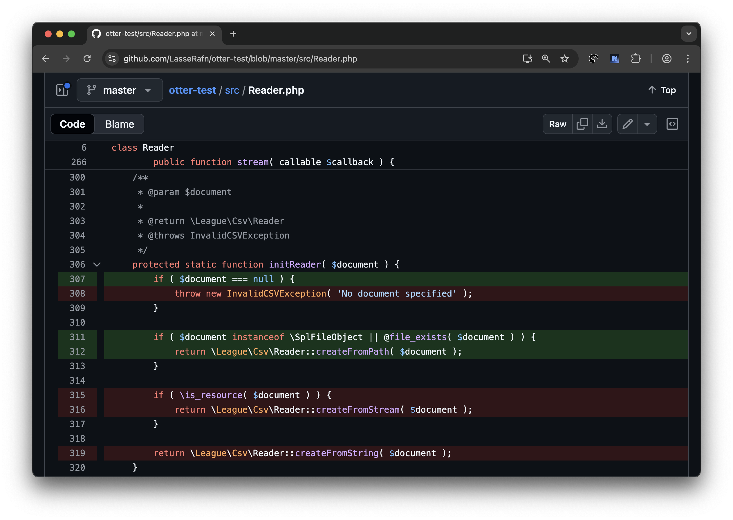This screenshot has width=733, height=520.
Task: Open the Raw file view
Action: (557, 124)
